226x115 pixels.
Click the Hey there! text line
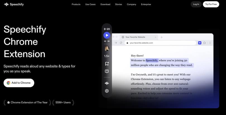pyautogui.click(x=137, y=56)
